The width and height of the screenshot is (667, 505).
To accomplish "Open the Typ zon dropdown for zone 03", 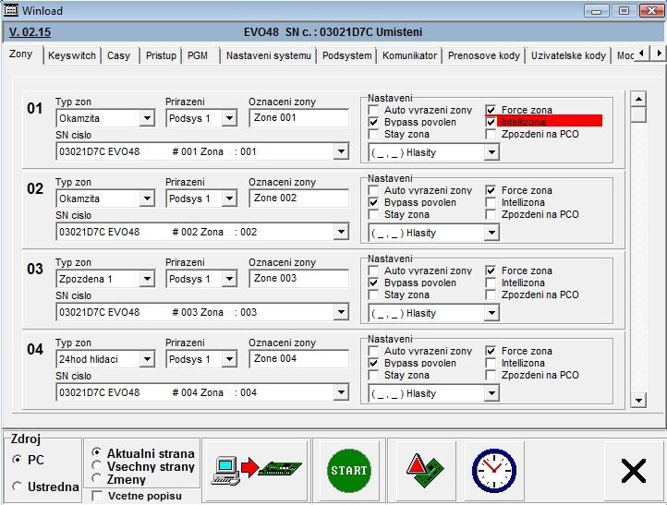I will (x=147, y=280).
